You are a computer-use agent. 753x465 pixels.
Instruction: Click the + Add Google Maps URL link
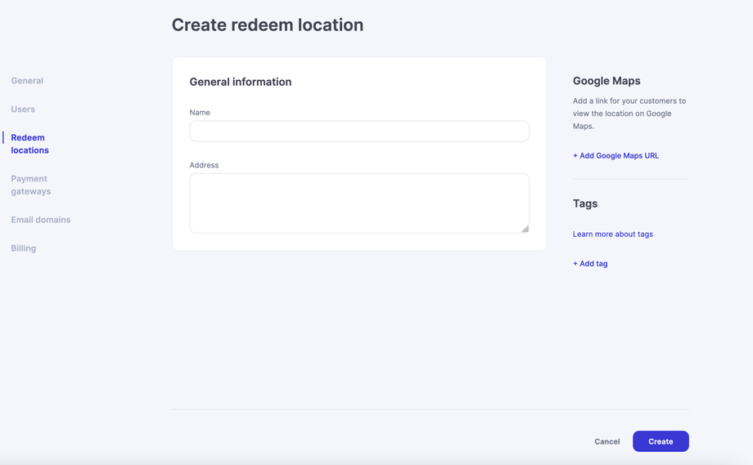[615, 155]
